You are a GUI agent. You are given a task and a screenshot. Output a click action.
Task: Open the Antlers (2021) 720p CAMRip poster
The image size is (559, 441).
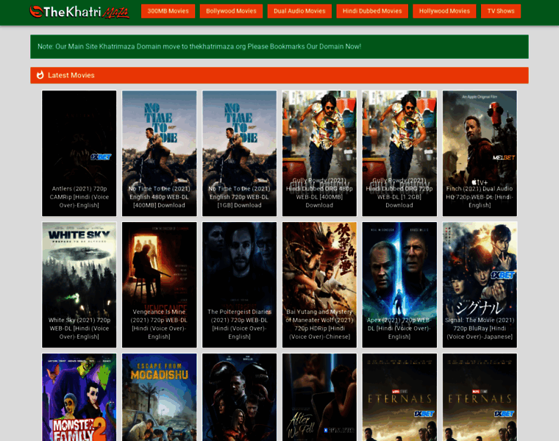(x=79, y=153)
